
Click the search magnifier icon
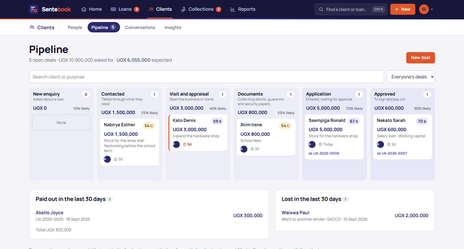point(321,9)
